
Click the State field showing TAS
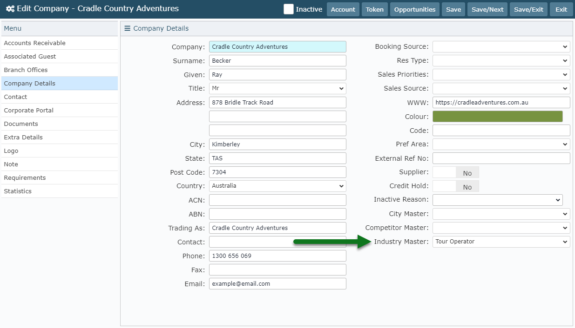tap(277, 158)
